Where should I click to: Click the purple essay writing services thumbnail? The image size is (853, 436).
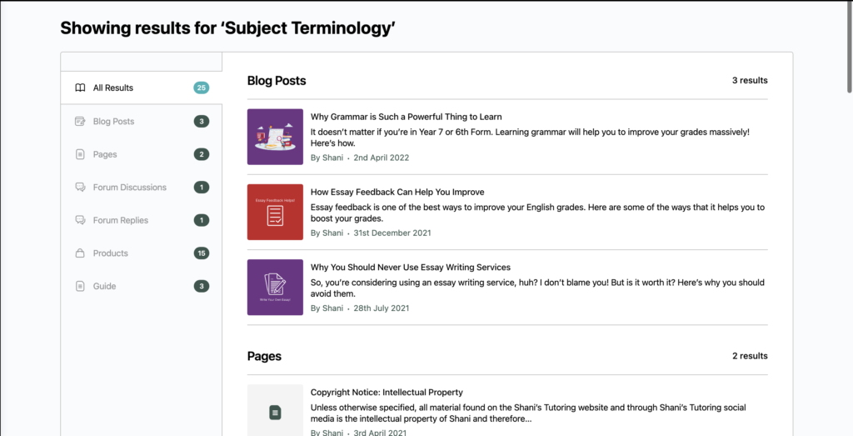tap(275, 287)
